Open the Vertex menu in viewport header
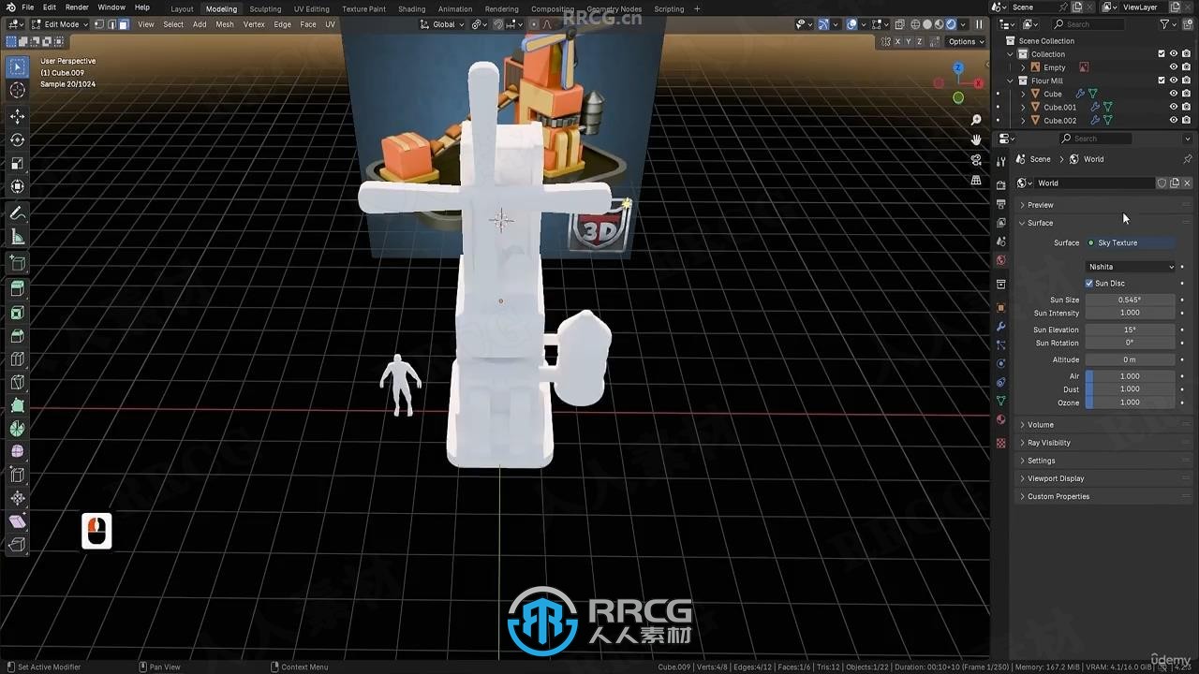The height and width of the screenshot is (674, 1199). (254, 24)
